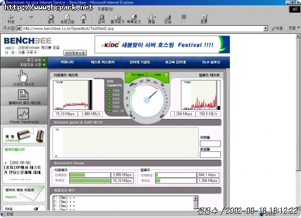Open the test history navigation tab

tap(102, 62)
